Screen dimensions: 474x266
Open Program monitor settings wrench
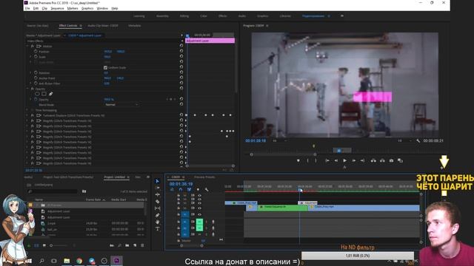click(418, 141)
